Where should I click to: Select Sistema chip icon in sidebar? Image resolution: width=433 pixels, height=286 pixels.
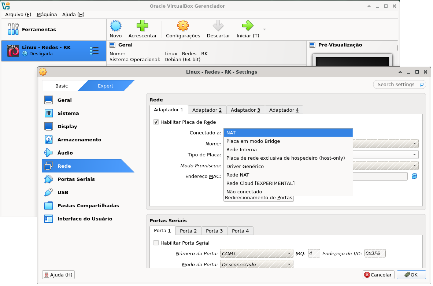pyautogui.click(x=49, y=113)
